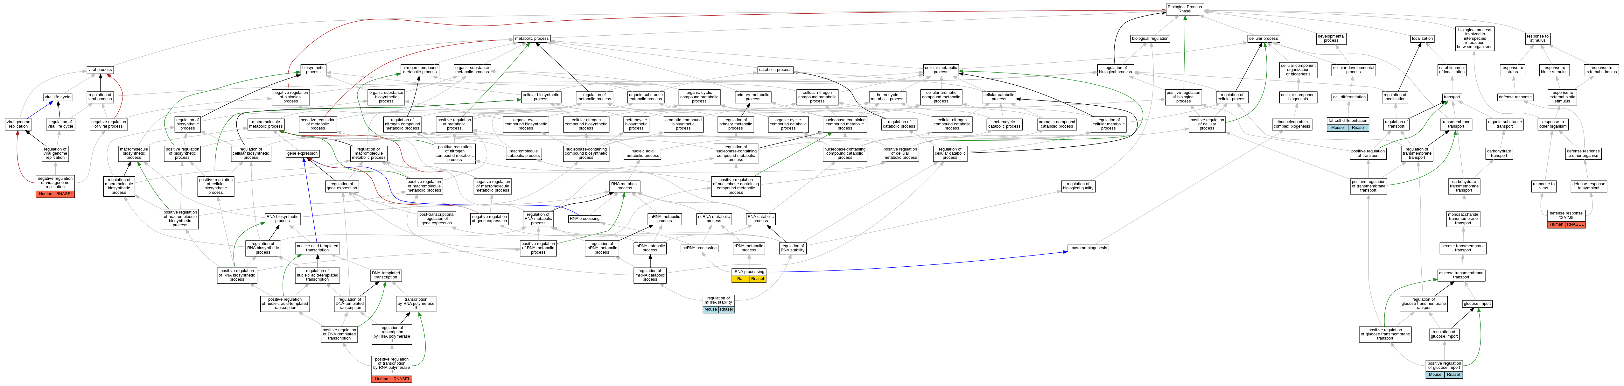1624x386 pixels.
Task: Click the 'biological regulation' node
Action: pos(1150,39)
